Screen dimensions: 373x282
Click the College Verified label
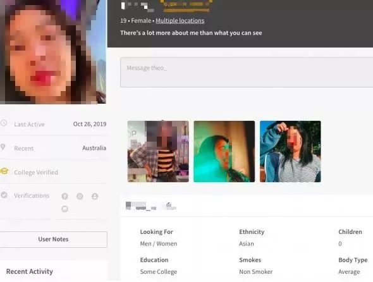(x=36, y=172)
